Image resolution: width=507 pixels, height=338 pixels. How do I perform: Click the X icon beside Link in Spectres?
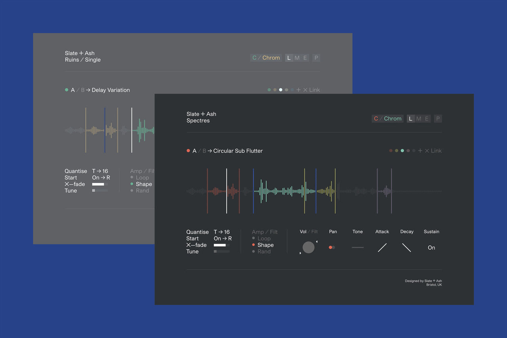pos(427,151)
